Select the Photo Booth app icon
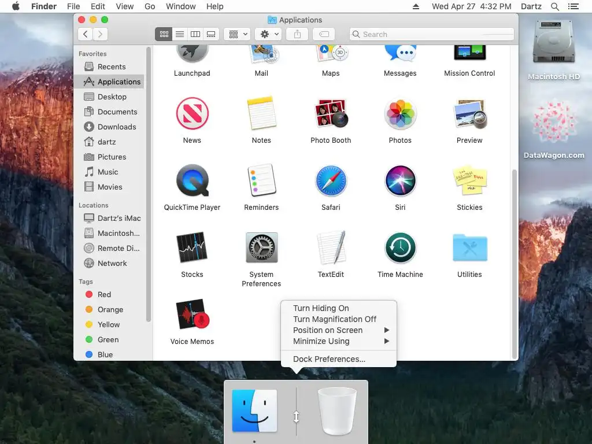The height and width of the screenshot is (444, 592). point(331,113)
